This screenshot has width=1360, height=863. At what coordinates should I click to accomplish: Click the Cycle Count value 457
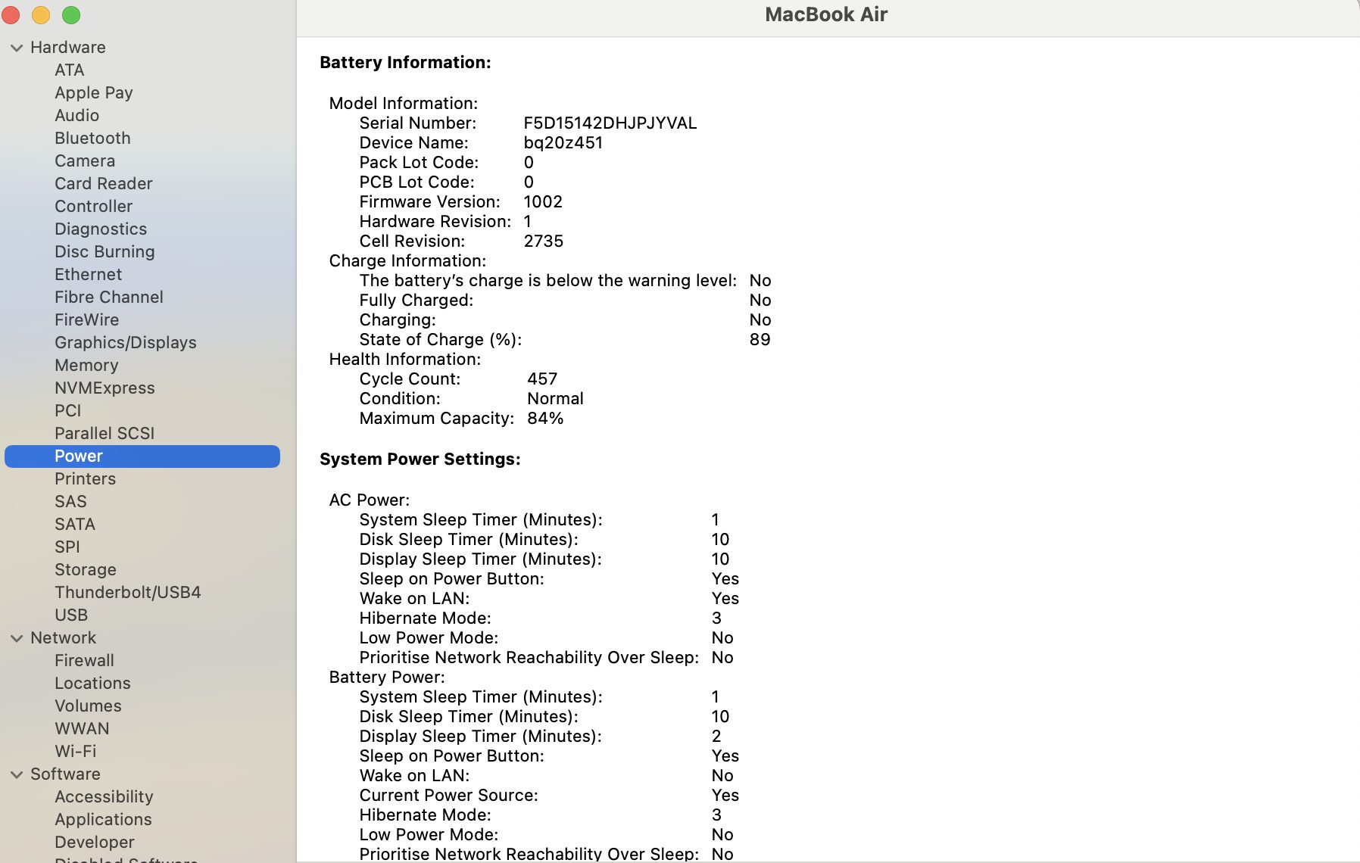point(542,379)
